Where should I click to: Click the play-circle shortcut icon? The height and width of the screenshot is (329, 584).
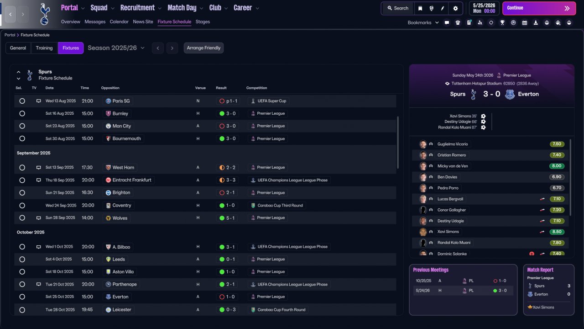point(513,22)
